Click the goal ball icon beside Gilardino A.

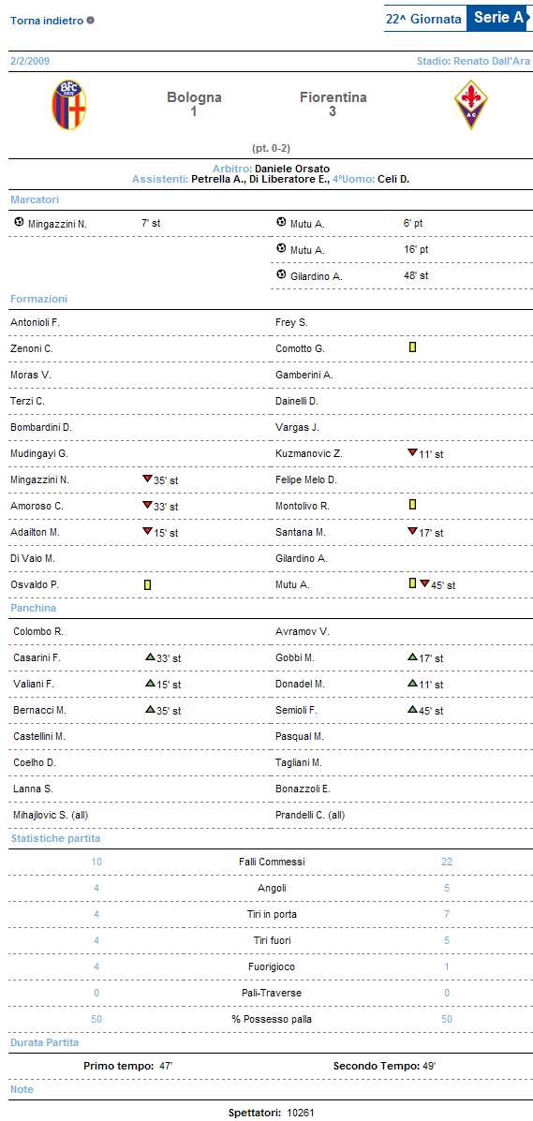(281, 274)
